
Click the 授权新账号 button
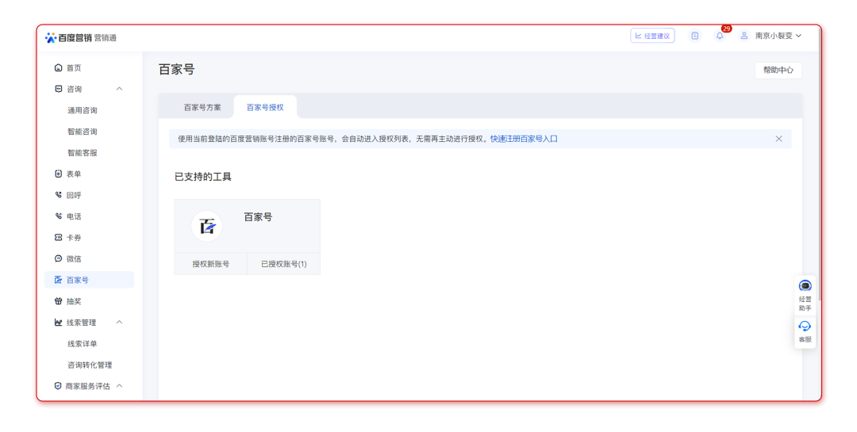211,264
